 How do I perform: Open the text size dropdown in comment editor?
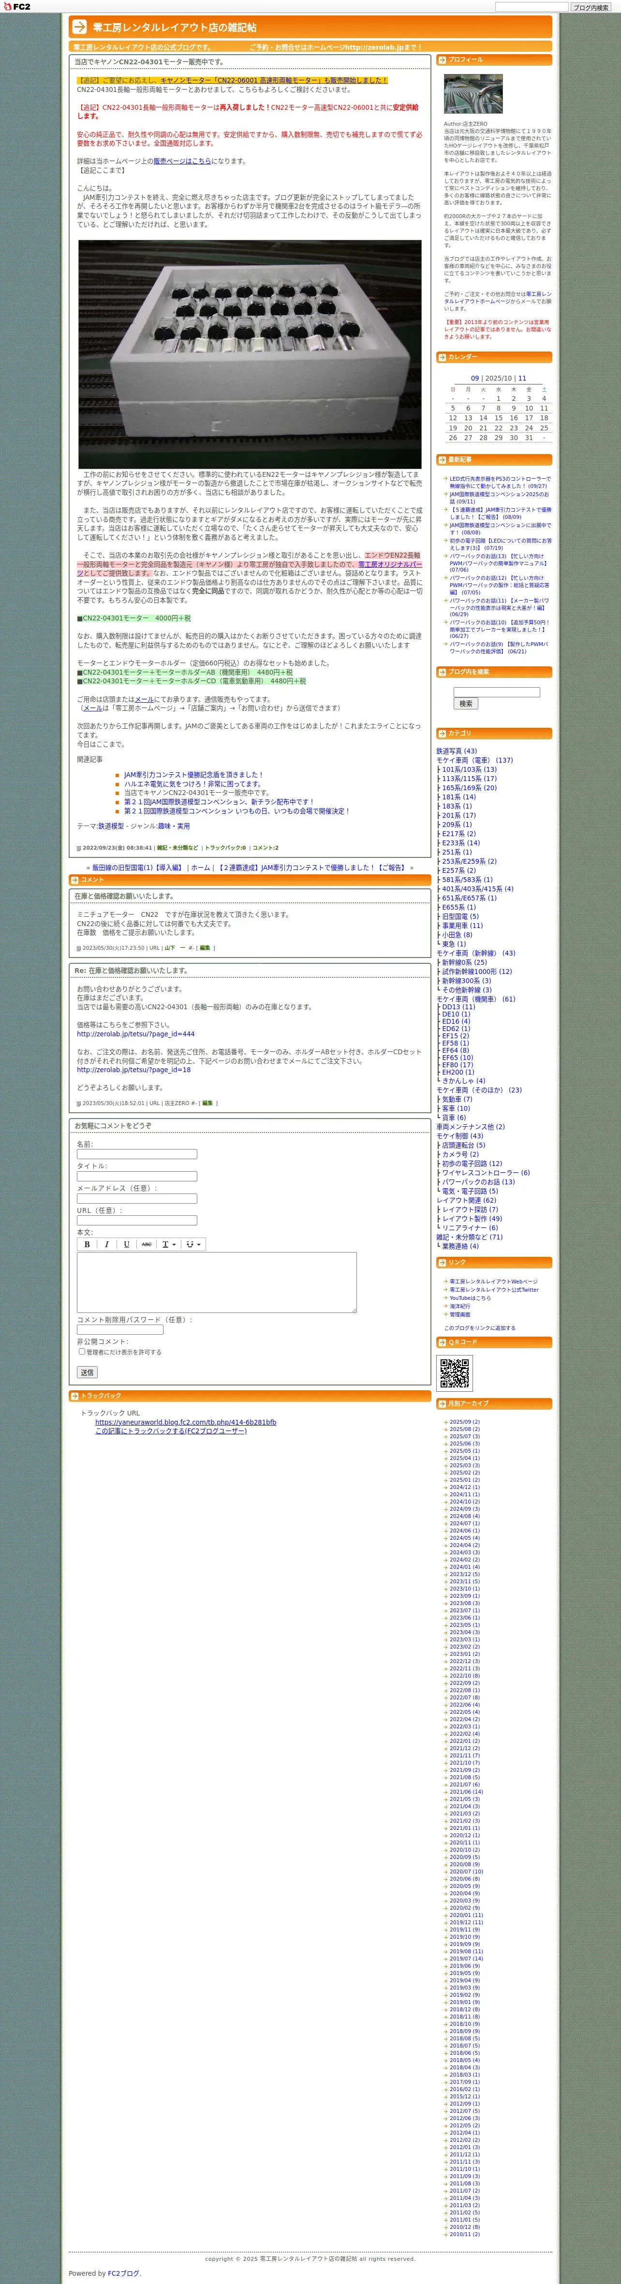click(x=169, y=1244)
